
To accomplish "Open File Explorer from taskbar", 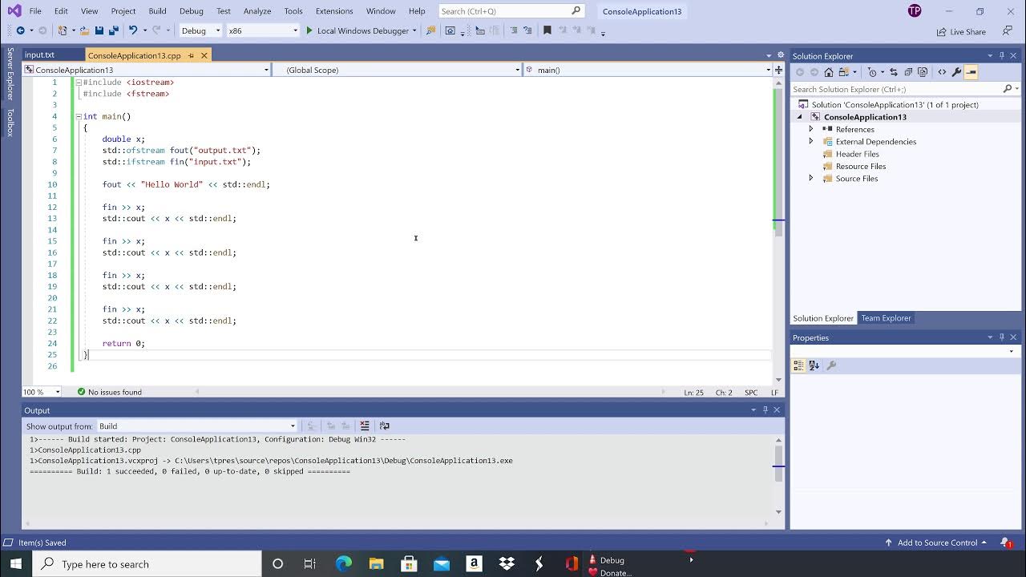I will 376,564.
